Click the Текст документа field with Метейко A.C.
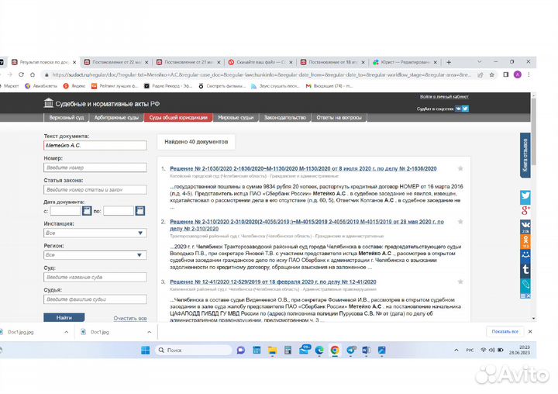 pyautogui.click(x=95, y=145)
